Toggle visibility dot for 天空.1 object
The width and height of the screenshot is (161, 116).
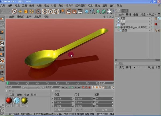[x=150, y=21]
